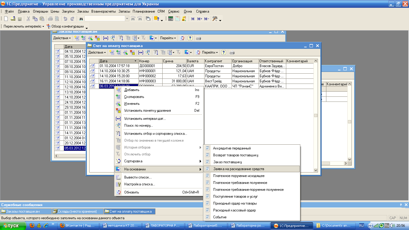Switch to Заказы поставщикам window tab
The height and width of the screenshot is (230, 409).
coord(26,211)
